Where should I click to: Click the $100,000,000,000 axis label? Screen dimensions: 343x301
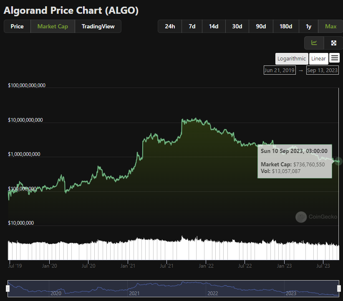point(27,85)
